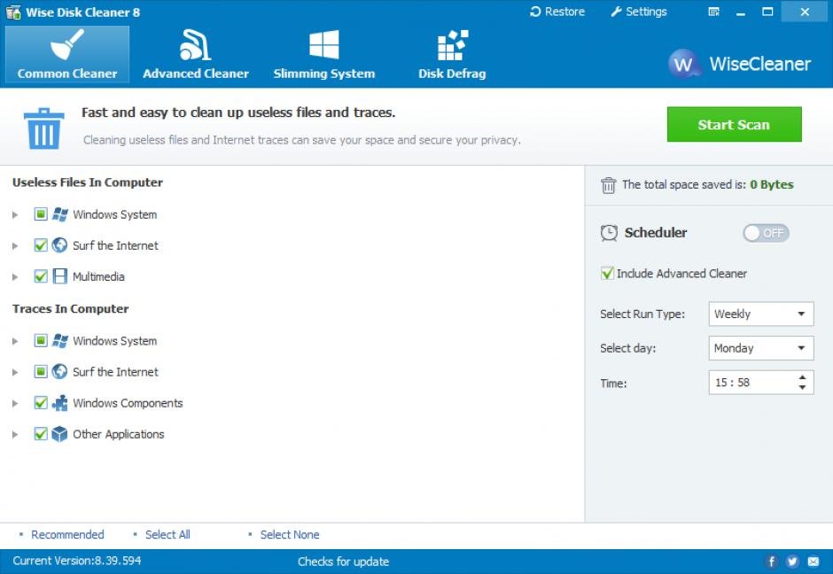Click the green Start Scan button

pos(734,124)
